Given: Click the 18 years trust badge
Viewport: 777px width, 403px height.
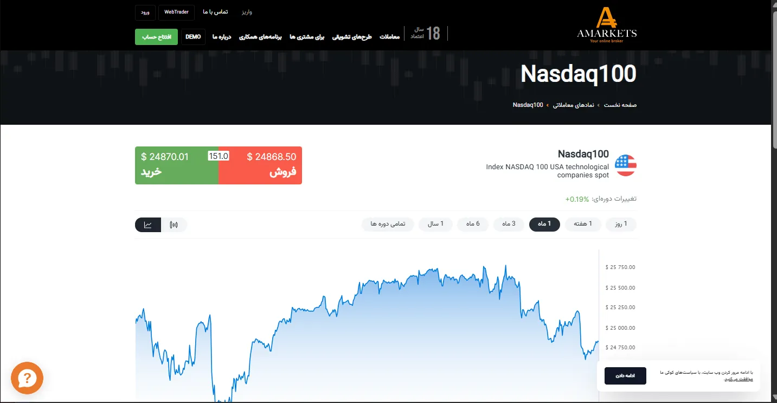Looking at the screenshot, I should coord(426,33).
